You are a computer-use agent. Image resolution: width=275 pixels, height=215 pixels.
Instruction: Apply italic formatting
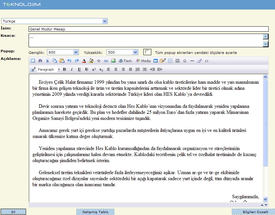point(72,69)
